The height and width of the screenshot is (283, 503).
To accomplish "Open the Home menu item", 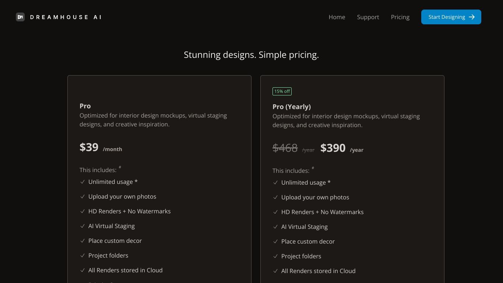I will coord(337,17).
